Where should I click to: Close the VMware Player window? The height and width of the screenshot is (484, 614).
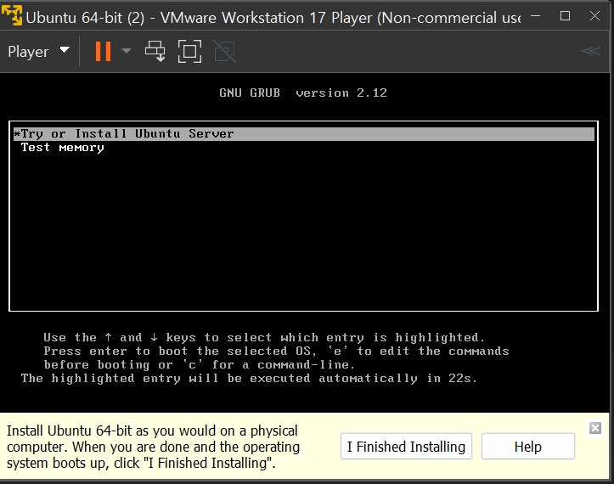[x=594, y=16]
